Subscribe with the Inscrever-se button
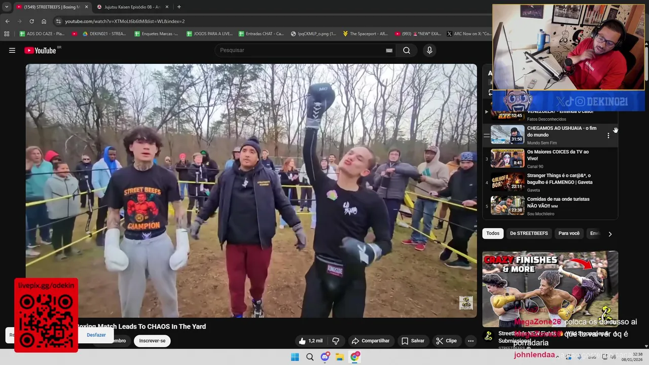649x365 pixels. pos(152,341)
